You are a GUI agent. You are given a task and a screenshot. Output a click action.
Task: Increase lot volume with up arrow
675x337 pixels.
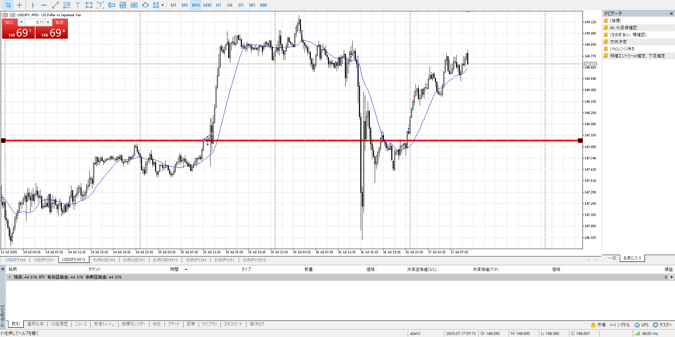coord(48,22)
